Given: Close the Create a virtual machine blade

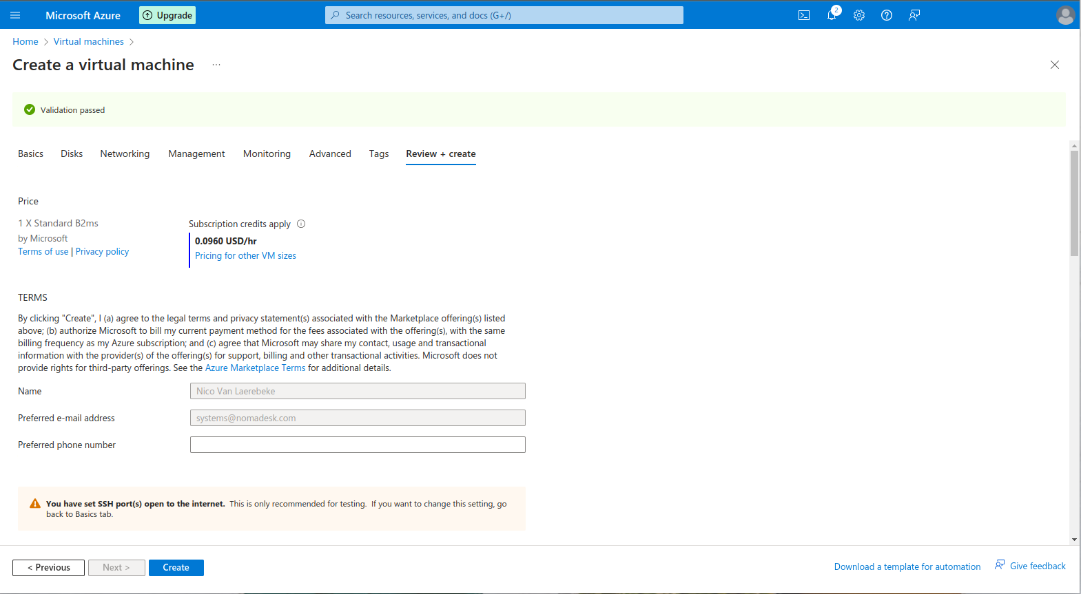Looking at the screenshot, I should pyautogui.click(x=1055, y=65).
